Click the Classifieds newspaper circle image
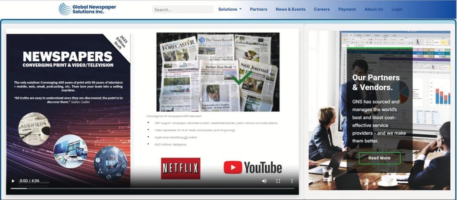Screen dimensions: 457x200 [34, 129]
